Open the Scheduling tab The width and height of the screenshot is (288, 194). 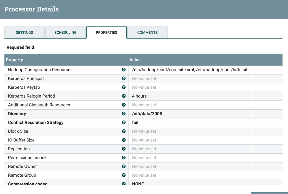click(x=65, y=33)
